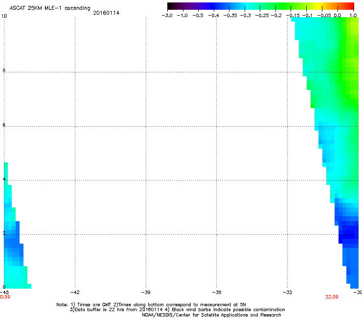Click the y-axis latitude label 4
This screenshot has height=318, width=362.
pos(4,179)
